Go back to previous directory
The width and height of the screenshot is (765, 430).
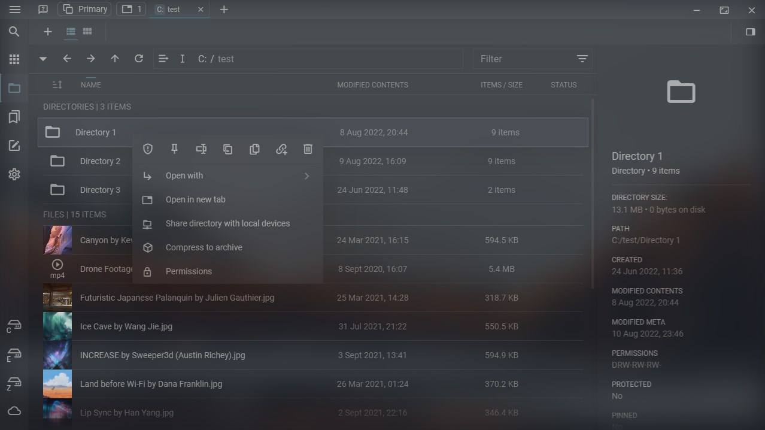[67, 59]
